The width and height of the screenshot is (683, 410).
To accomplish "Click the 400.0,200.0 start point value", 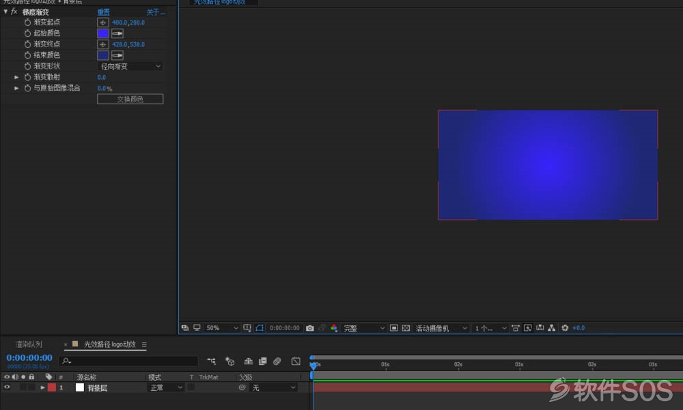I will coord(128,23).
